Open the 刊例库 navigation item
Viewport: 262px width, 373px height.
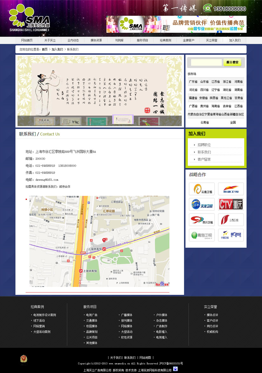coord(119,40)
